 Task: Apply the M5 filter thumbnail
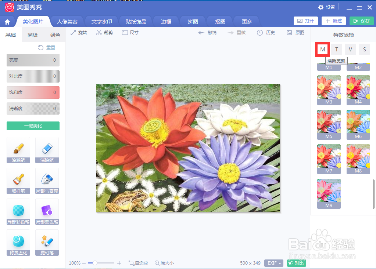click(329, 125)
